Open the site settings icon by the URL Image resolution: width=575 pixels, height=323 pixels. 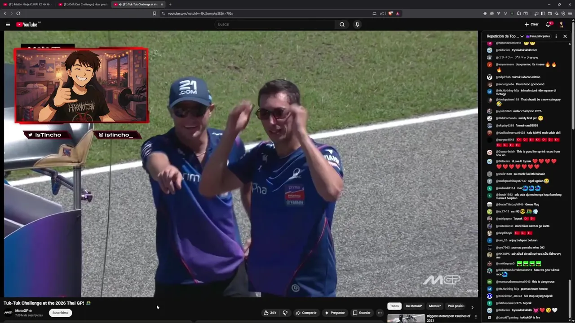[163, 13]
